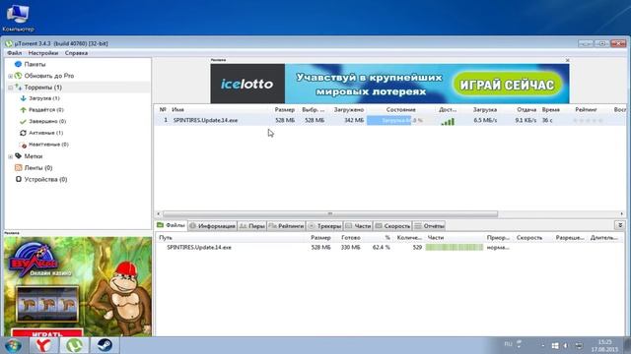Image resolution: width=631 pixels, height=354 pixels.
Task: Click the Активные (1) refresh icon
Action: click(x=23, y=133)
